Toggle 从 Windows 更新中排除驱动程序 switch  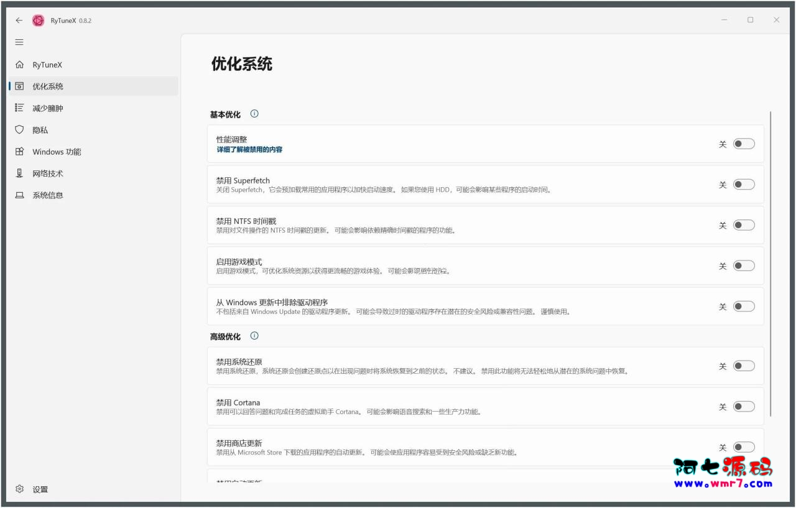click(744, 307)
